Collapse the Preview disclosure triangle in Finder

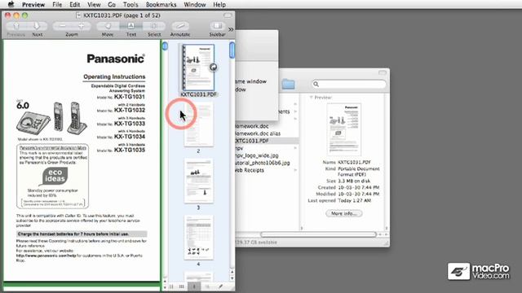tap(312, 98)
